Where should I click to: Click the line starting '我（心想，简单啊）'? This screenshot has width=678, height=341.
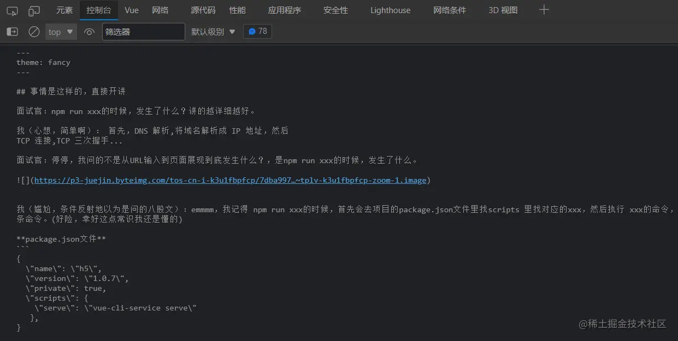pyautogui.click(x=152, y=131)
